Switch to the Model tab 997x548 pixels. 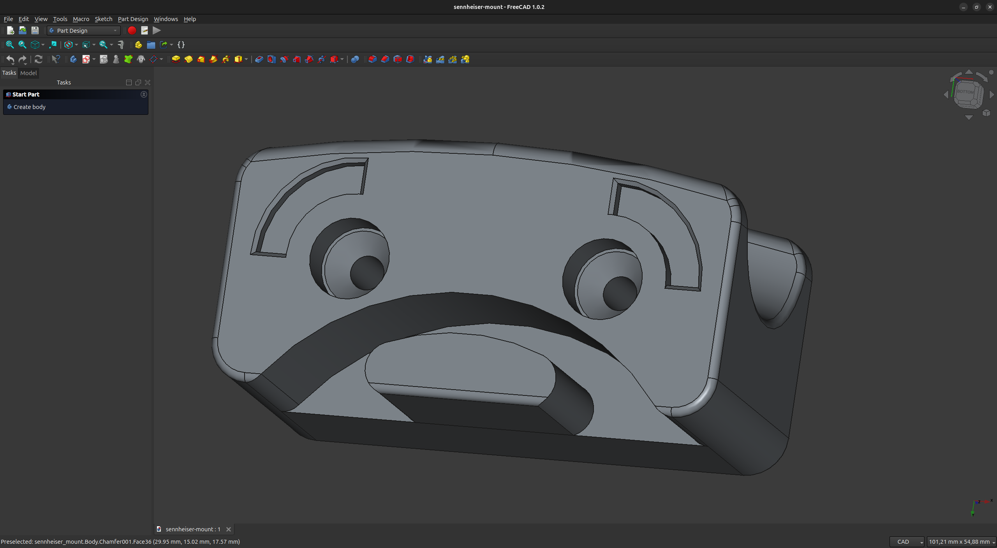click(x=28, y=73)
